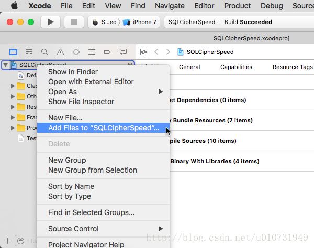Choose the S...ed scheme in toolbar
314x248 pixels.
109,22
